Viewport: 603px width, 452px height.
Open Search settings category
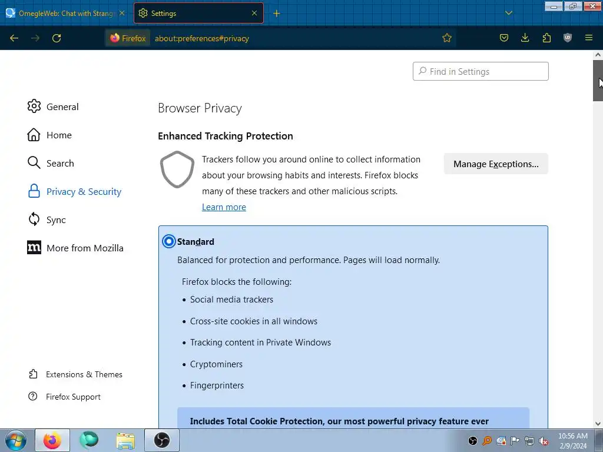(x=51, y=163)
